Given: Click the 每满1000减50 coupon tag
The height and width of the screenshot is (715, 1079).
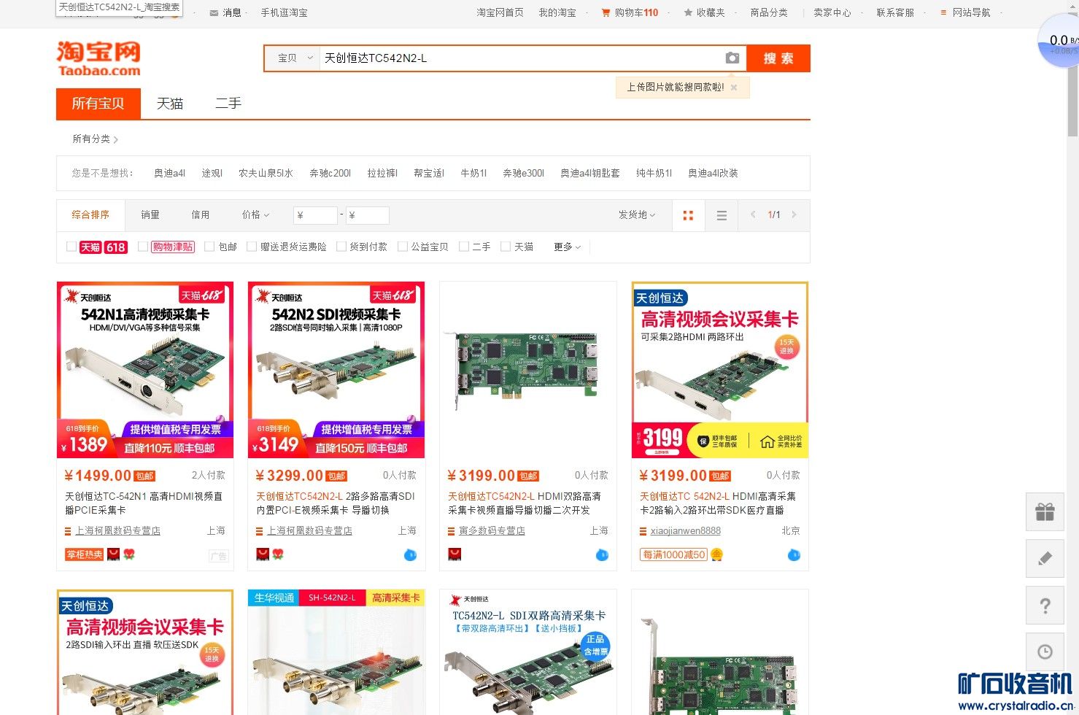Looking at the screenshot, I should pos(674,554).
